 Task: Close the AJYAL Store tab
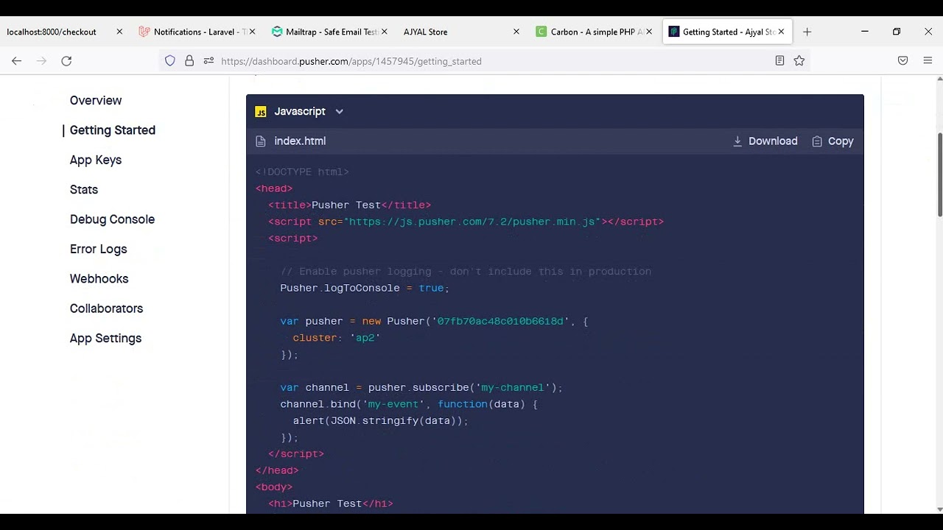pyautogui.click(x=516, y=32)
